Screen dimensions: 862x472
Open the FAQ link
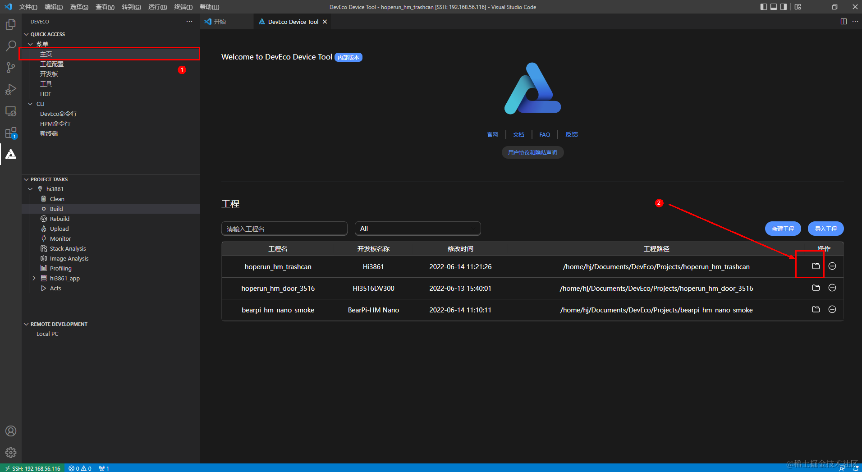[x=545, y=134]
